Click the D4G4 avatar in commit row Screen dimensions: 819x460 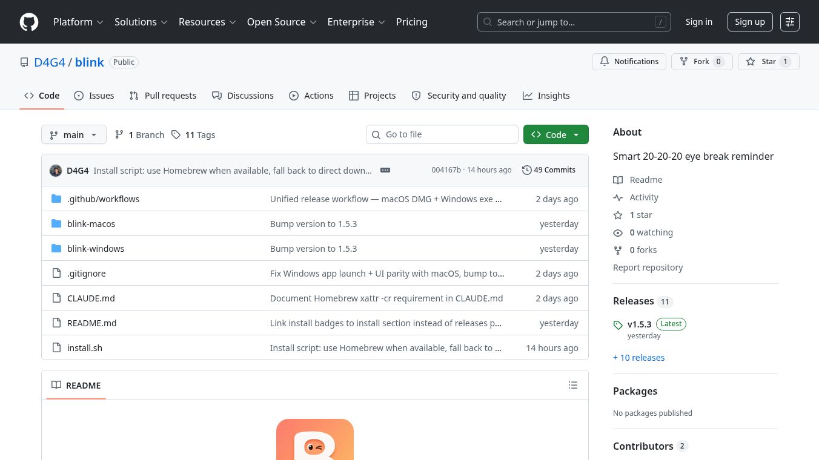tap(56, 170)
